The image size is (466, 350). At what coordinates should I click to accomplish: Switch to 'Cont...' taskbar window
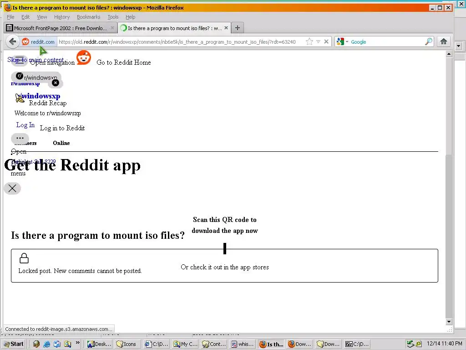click(x=213, y=344)
